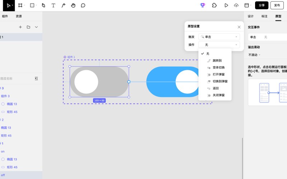The image size is (287, 179).
Task: Click the 分享 button
Action: tap(262, 5)
